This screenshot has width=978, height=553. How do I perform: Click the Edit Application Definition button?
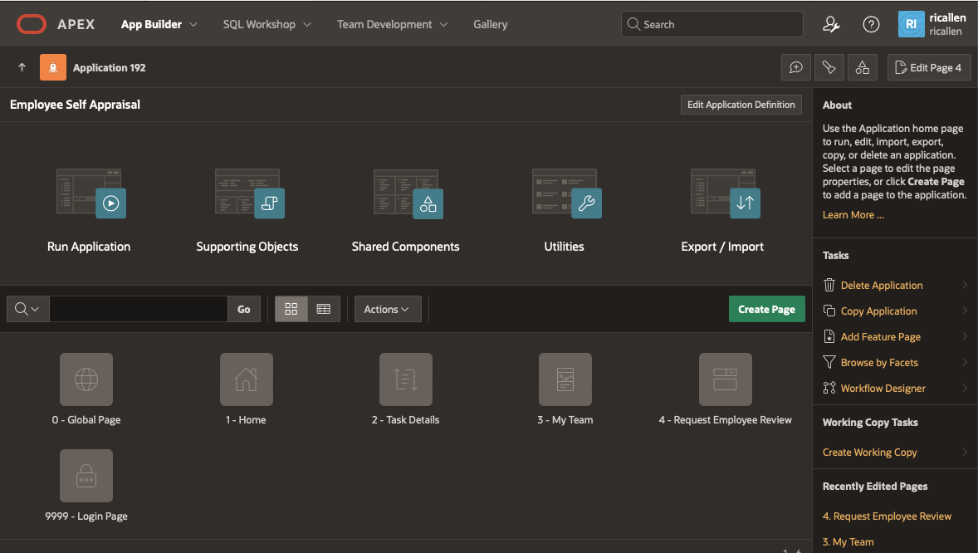tap(741, 105)
